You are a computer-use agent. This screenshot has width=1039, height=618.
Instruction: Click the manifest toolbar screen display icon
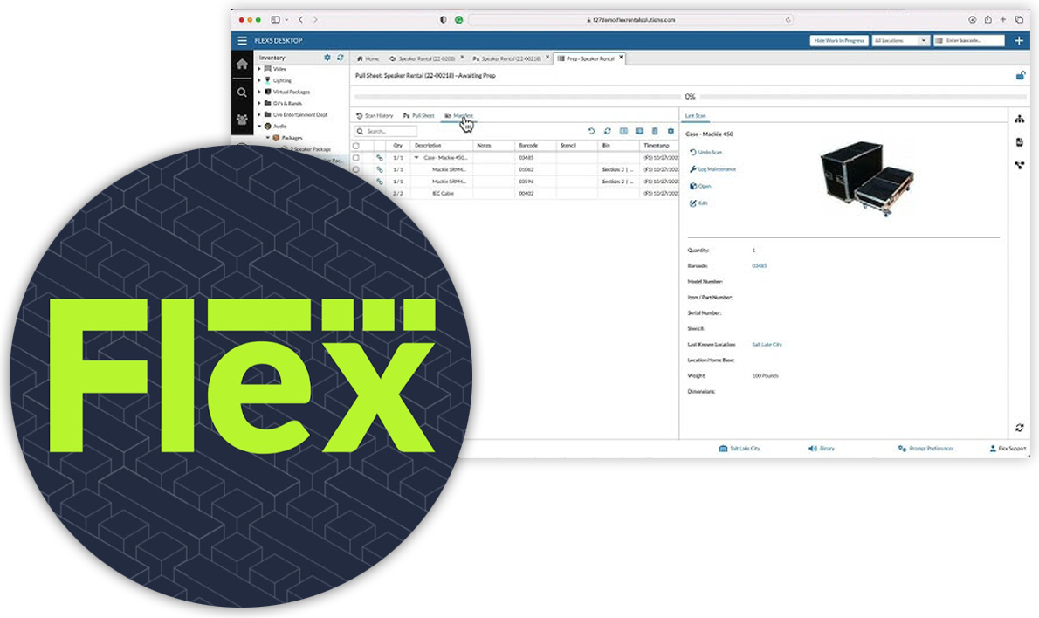pos(639,131)
